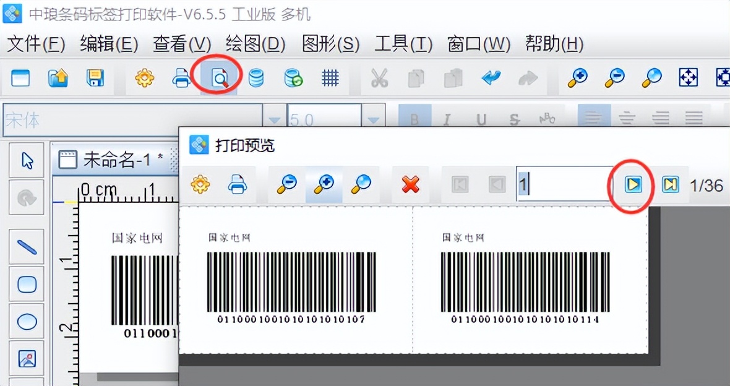
Task: Click the copy icon in the main toolbar
Action: 416,78
